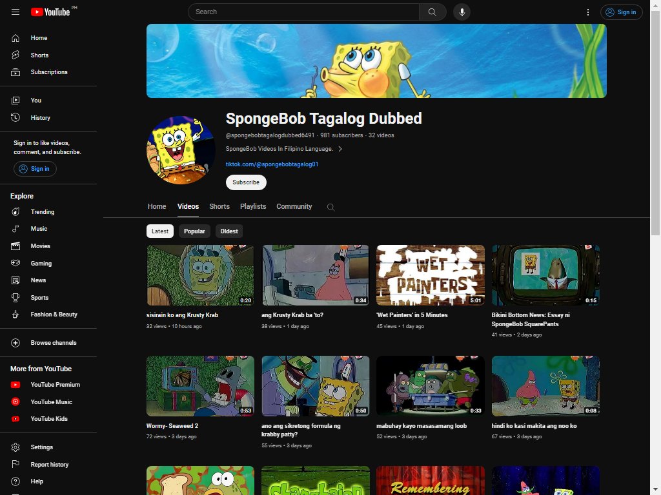Open 'hindi ko kasi makita' video thumbnail
Screen dimensions: 661x495
coord(545,386)
